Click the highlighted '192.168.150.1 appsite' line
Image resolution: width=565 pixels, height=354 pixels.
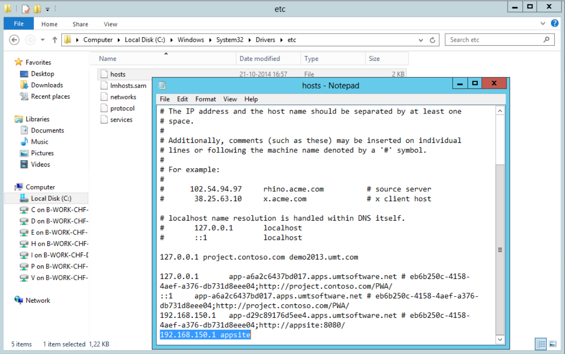205,335
